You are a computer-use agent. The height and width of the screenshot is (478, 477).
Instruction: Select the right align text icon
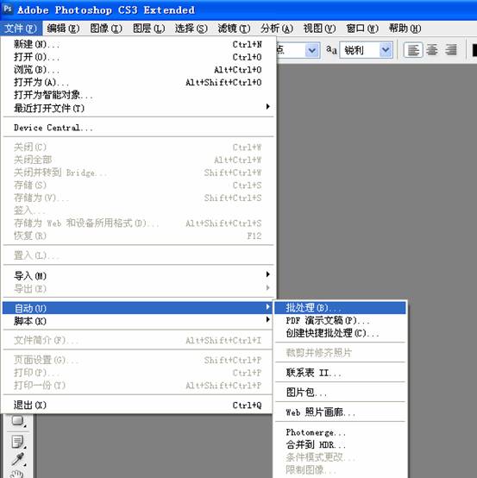tap(451, 50)
